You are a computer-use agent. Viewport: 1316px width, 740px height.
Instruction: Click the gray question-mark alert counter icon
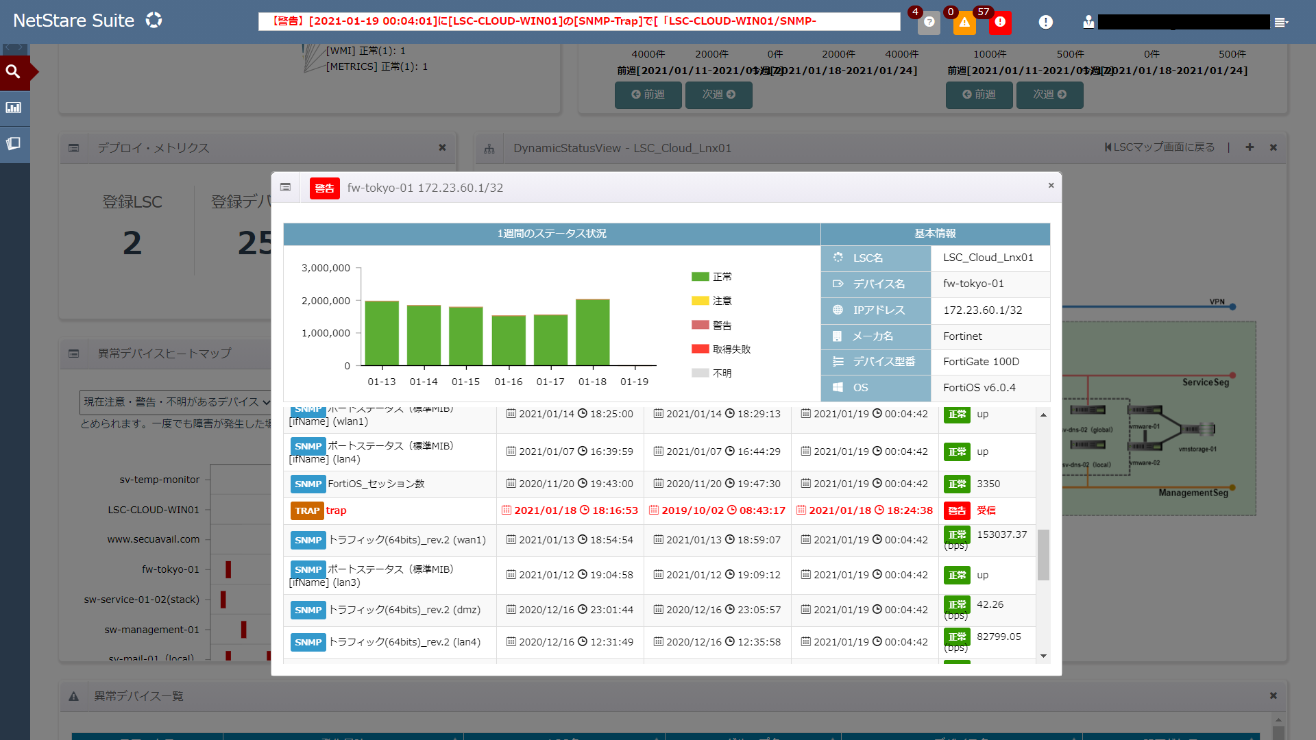929,23
